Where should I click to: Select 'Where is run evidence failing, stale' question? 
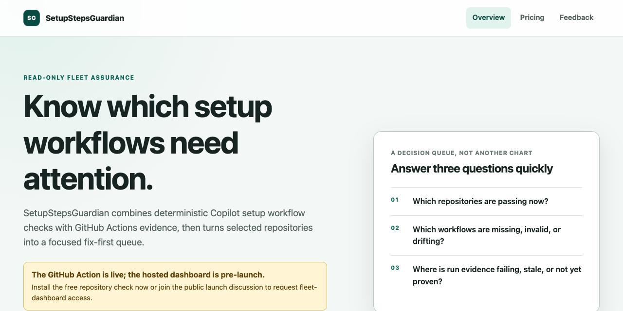click(497, 276)
